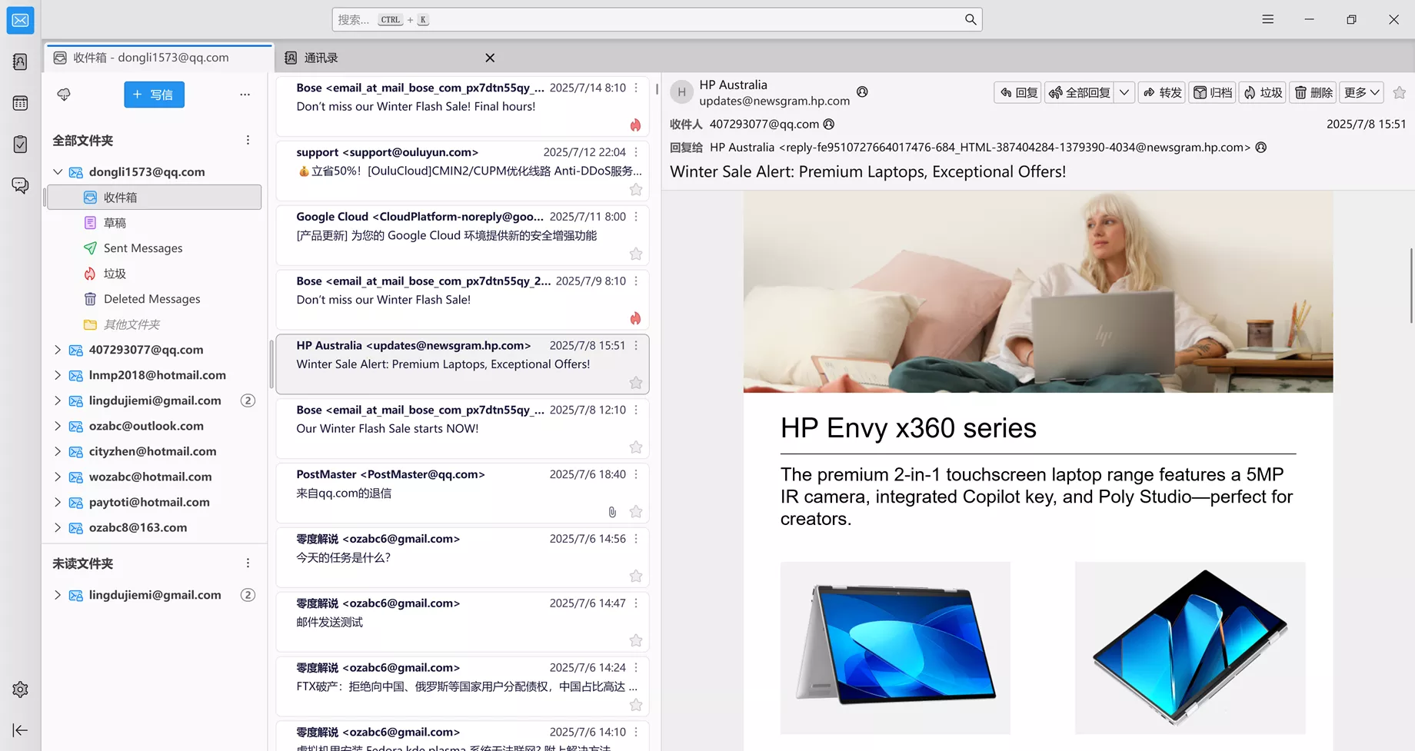Click the message body scrollbar thumb
1415x751 pixels.
tap(1411, 286)
